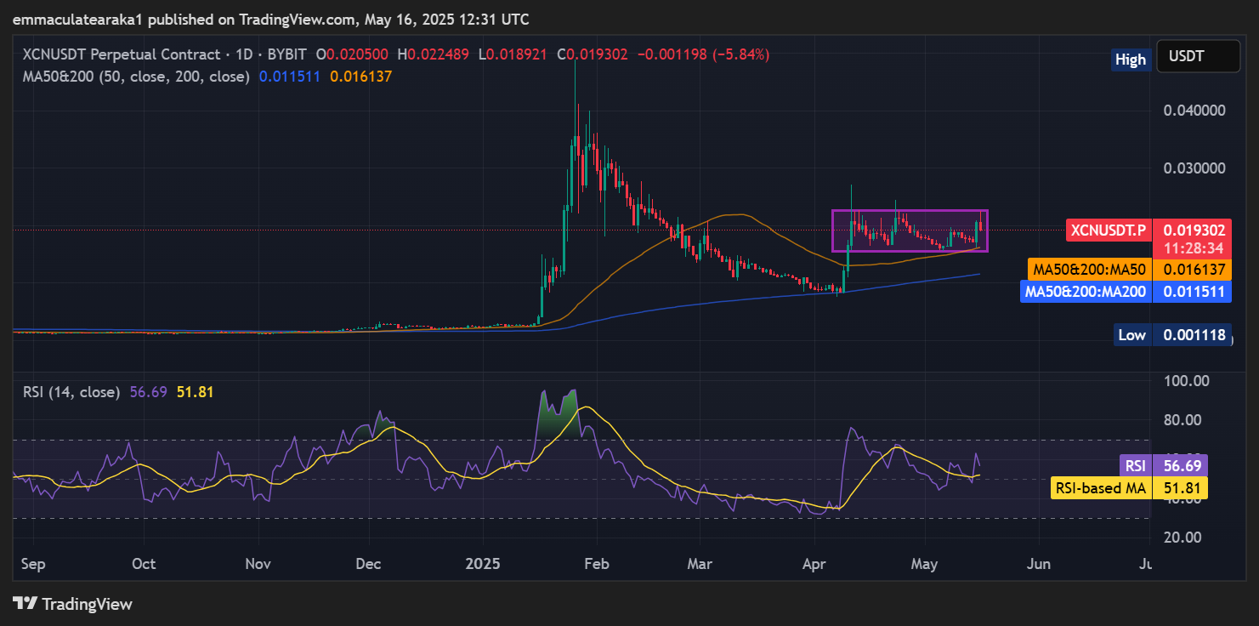Click the MA50&200 indicator legend
Image resolution: width=1259 pixels, height=626 pixels.
point(135,76)
